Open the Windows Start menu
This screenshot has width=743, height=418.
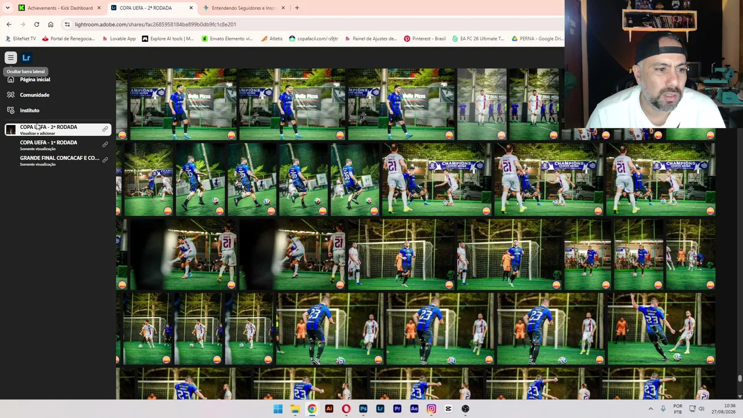[278, 409]
